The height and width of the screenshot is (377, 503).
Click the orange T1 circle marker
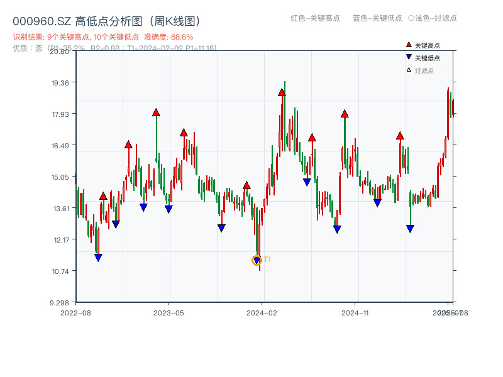click(x=257, y=260)
